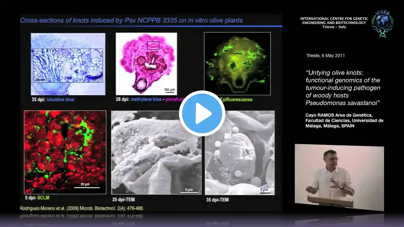Click the 'Rodríguez-Moreno et al. (2009)' citation
Image resolution: width=404 pixels, height=227 pixels.
[82, 208]
